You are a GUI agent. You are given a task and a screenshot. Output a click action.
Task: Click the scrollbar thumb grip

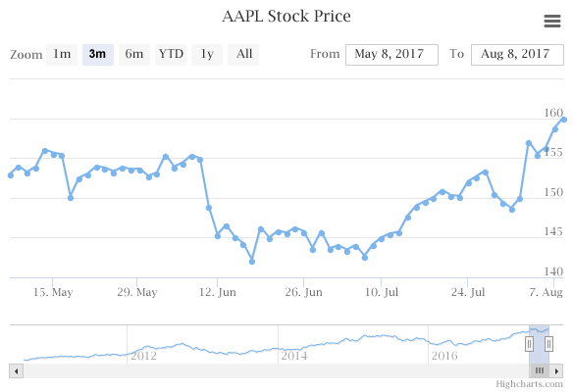click(x=540, y=371)
